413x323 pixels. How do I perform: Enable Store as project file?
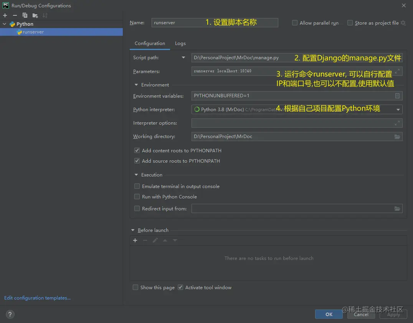pyautogui.click(x=350, y=23)
